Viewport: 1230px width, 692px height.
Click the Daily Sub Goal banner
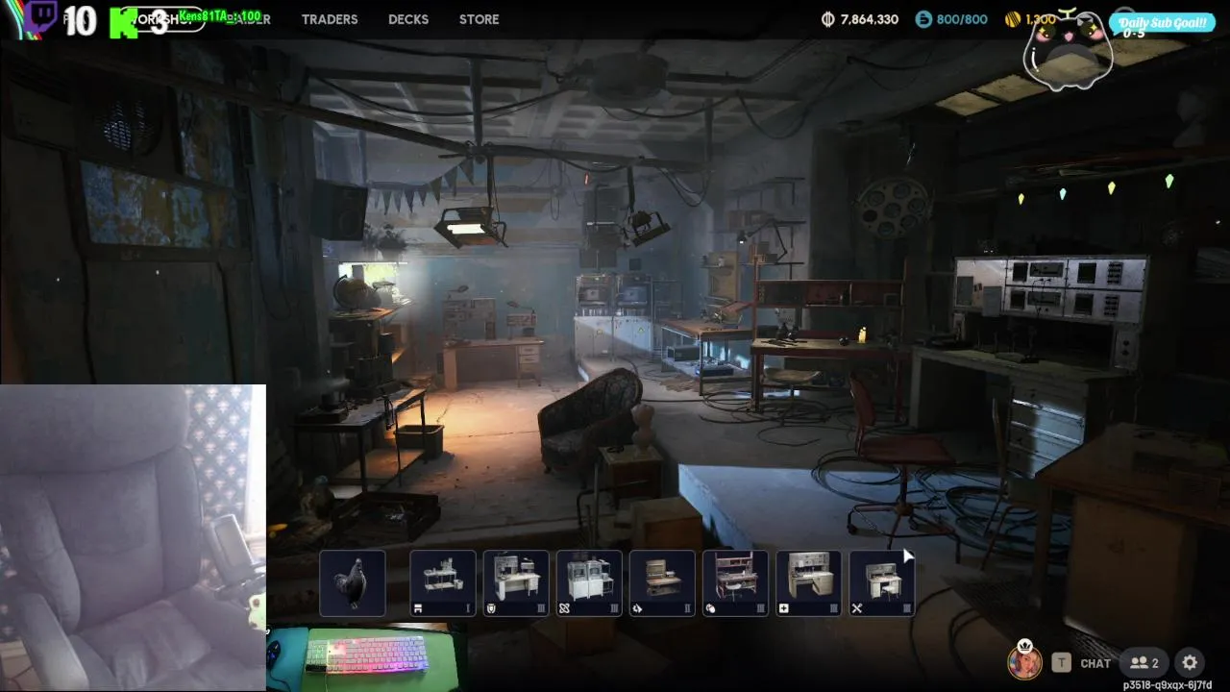(x=1162, y=23)
